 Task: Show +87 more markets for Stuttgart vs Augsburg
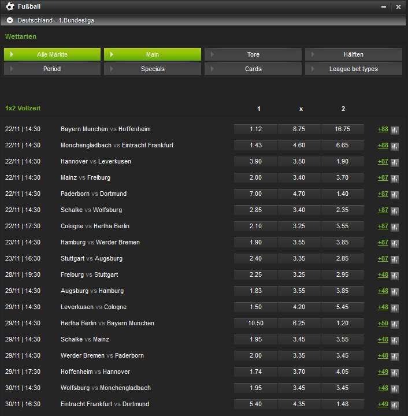(x=383, y=259)
